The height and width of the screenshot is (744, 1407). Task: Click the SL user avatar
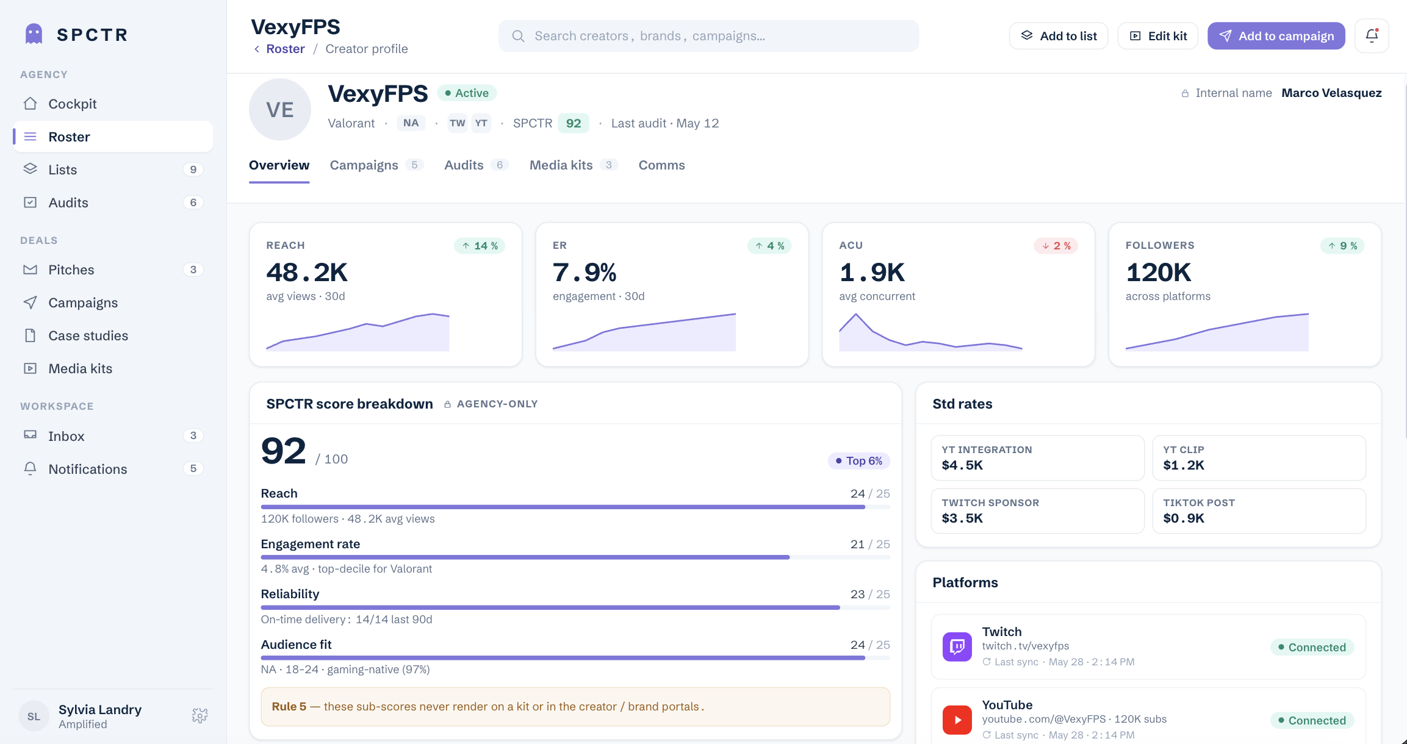click(34, 717)
